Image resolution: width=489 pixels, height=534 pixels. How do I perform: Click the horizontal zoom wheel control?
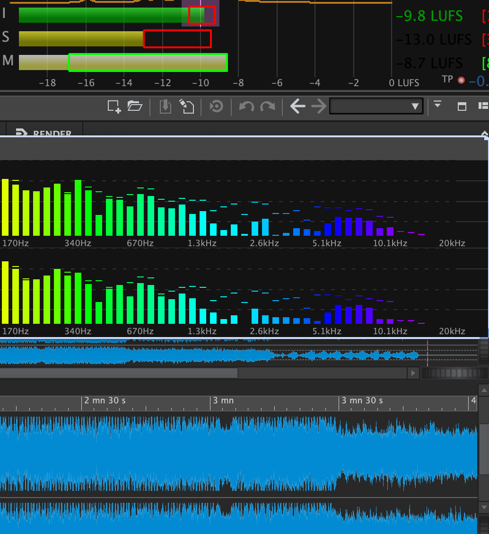[x=454, y=373]
